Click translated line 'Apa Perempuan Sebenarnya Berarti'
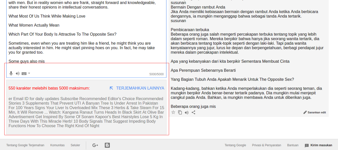 [203, 70]
